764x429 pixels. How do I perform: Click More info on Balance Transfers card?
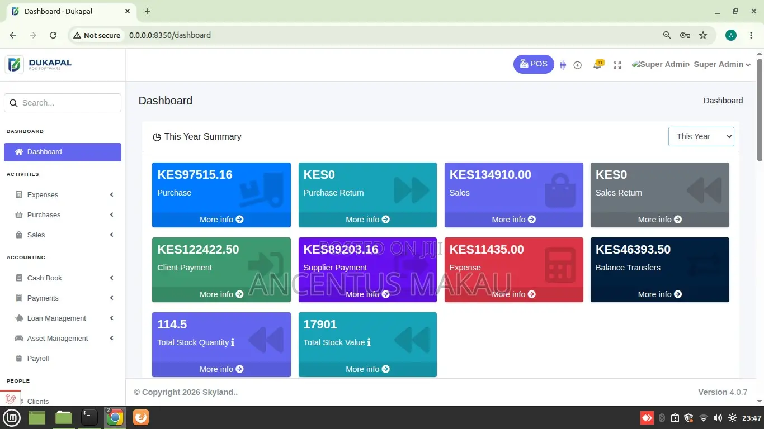(660, 294)
